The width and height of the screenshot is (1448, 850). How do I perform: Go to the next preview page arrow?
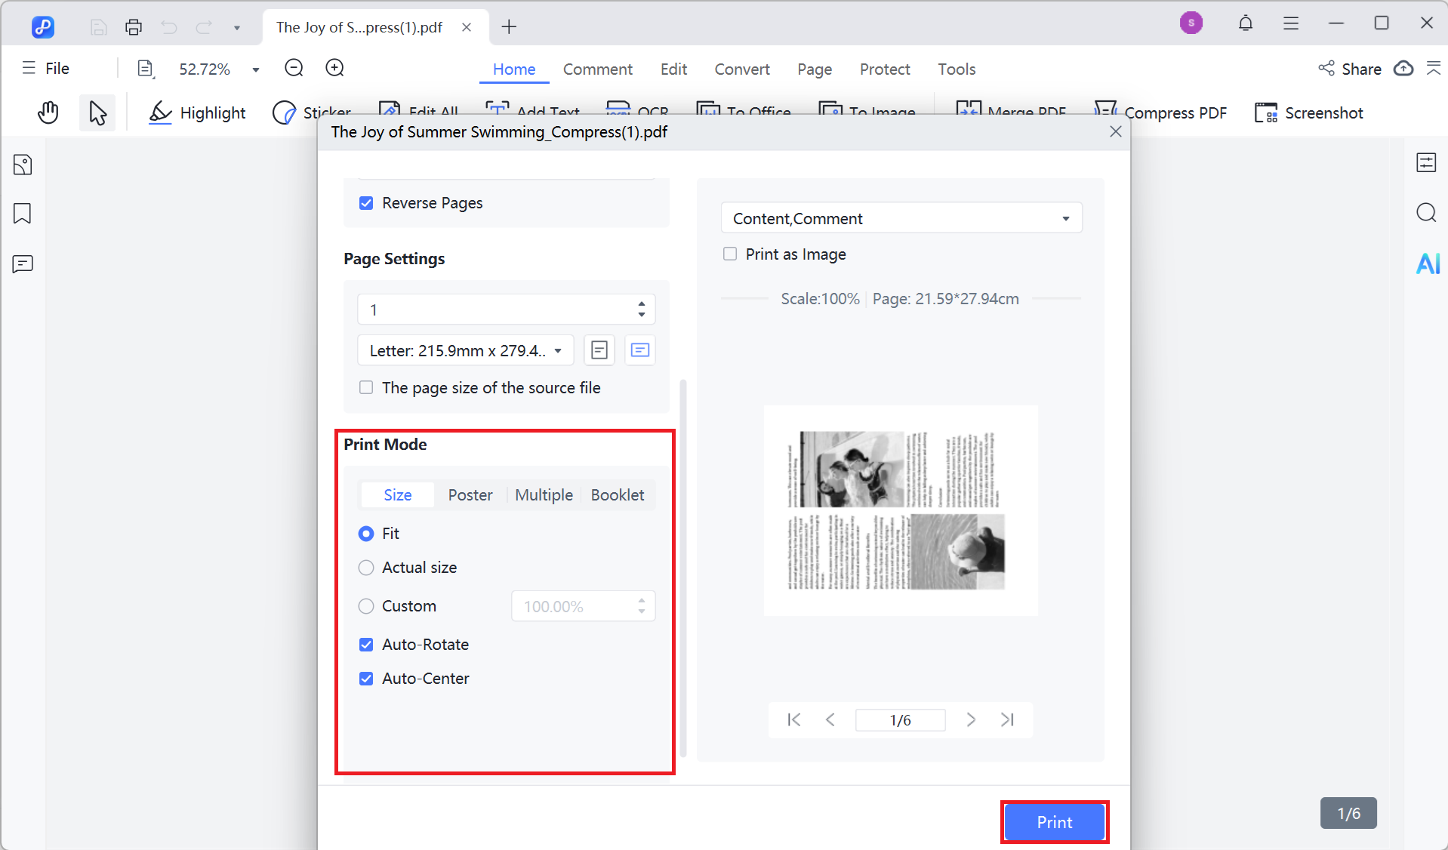(x=971, y=719)
